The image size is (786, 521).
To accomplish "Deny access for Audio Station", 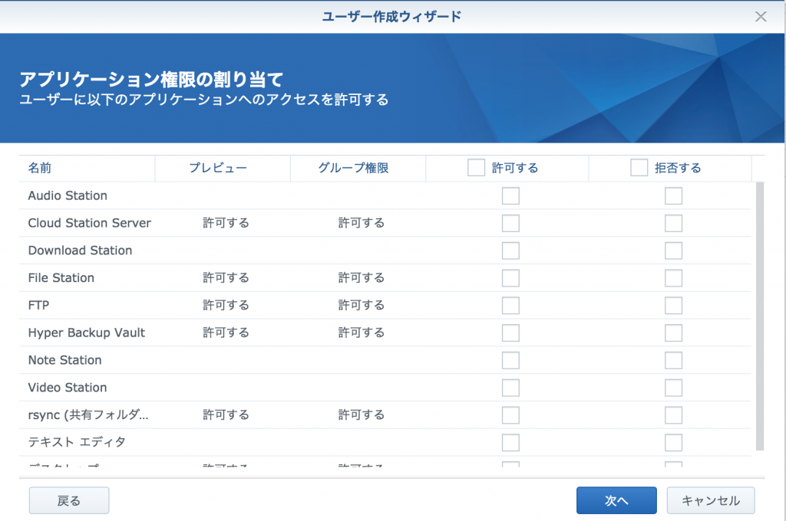I will tap(673, 195).
